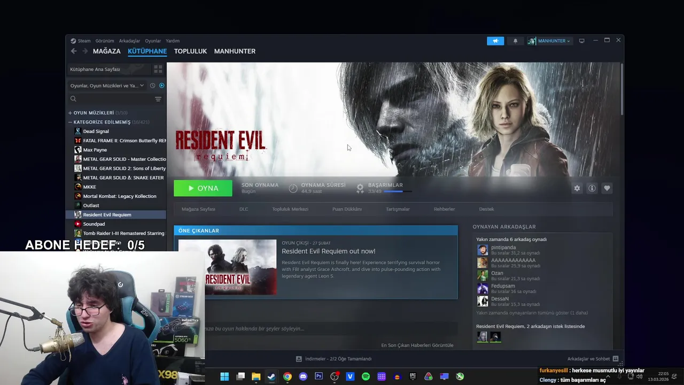This screenshot has width=684, height=385.
Task: Open the game's DLC page
Action: tap(244, 209)
